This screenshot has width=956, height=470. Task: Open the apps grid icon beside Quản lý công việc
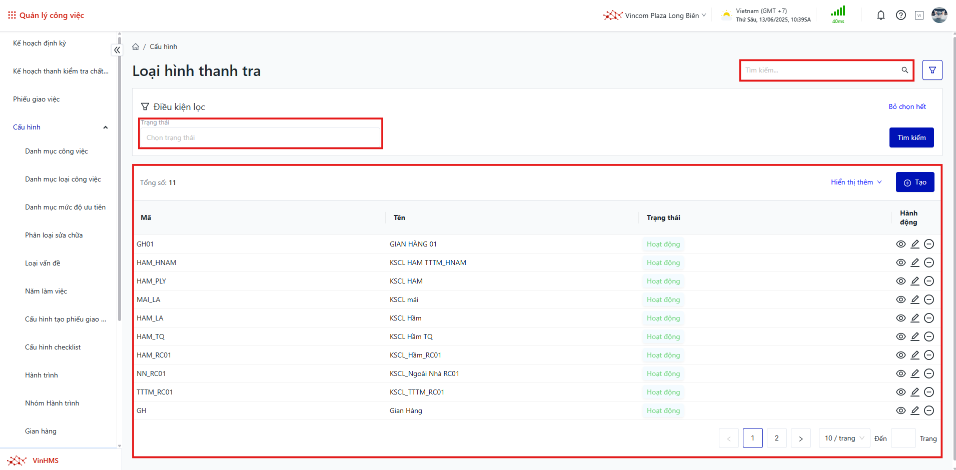(x=12, y=15)
